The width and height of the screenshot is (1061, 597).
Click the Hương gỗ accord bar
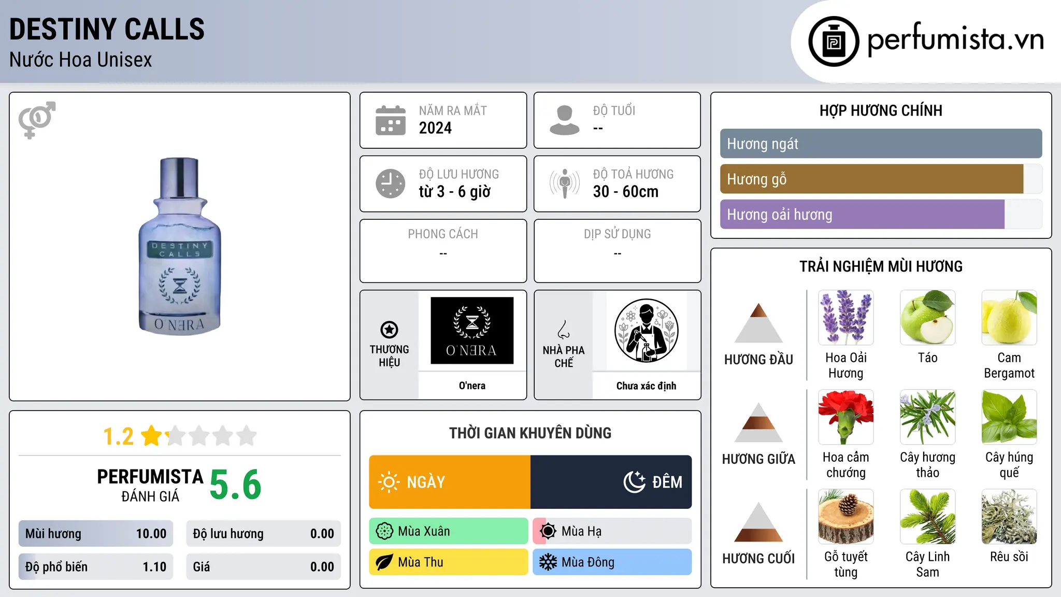coord(881,179)
